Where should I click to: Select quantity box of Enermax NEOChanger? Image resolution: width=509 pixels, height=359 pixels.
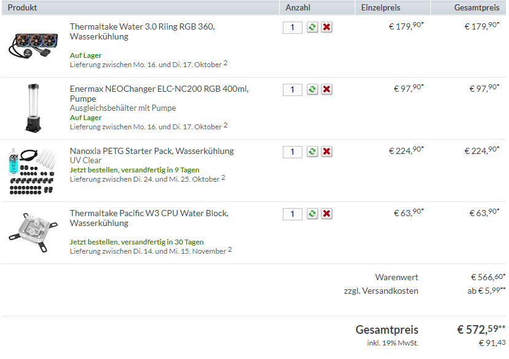pos(293,89)
